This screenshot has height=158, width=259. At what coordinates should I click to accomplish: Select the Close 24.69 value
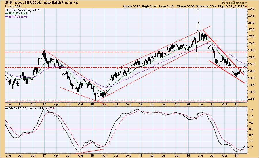click(186, 6)
